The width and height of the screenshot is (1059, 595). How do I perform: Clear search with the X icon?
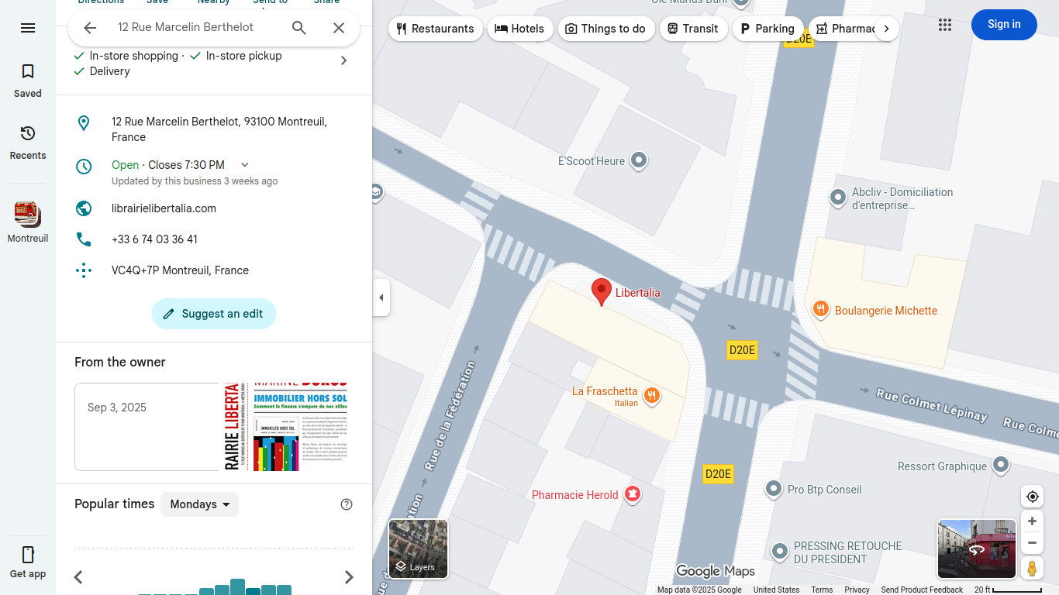[339, 28]
